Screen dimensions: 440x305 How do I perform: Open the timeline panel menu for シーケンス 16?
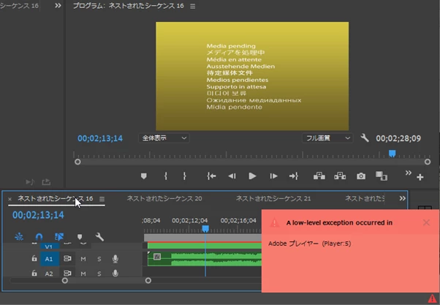pos(102,199)
